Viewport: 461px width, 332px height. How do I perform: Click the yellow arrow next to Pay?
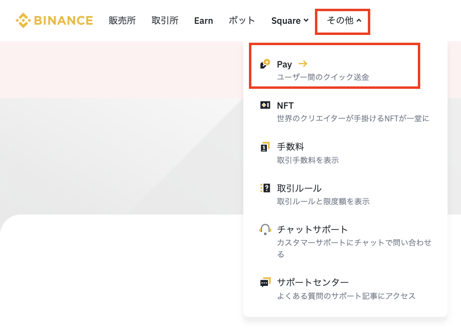click(303, 64)
